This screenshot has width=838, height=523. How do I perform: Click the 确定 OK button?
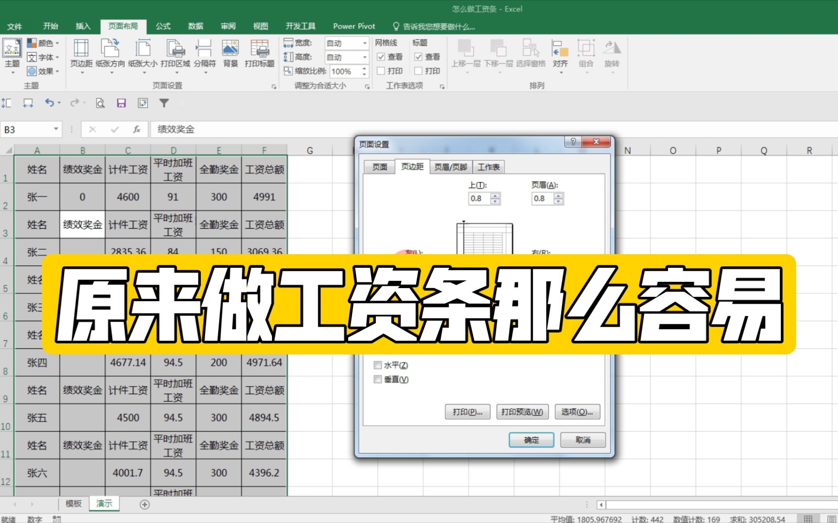[x=532, y=440]
